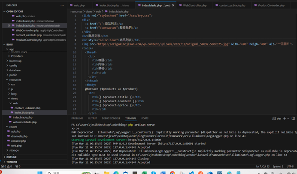The image size is (297, 174).
Task: Open welcome.blade.php in the file tree
Action: pos(24,122)
